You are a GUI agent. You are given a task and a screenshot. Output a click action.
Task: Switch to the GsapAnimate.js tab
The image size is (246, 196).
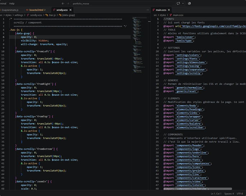point(10,10)
